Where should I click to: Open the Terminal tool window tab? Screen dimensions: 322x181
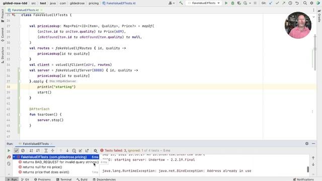pyautogui.click(x=64, y=179)
